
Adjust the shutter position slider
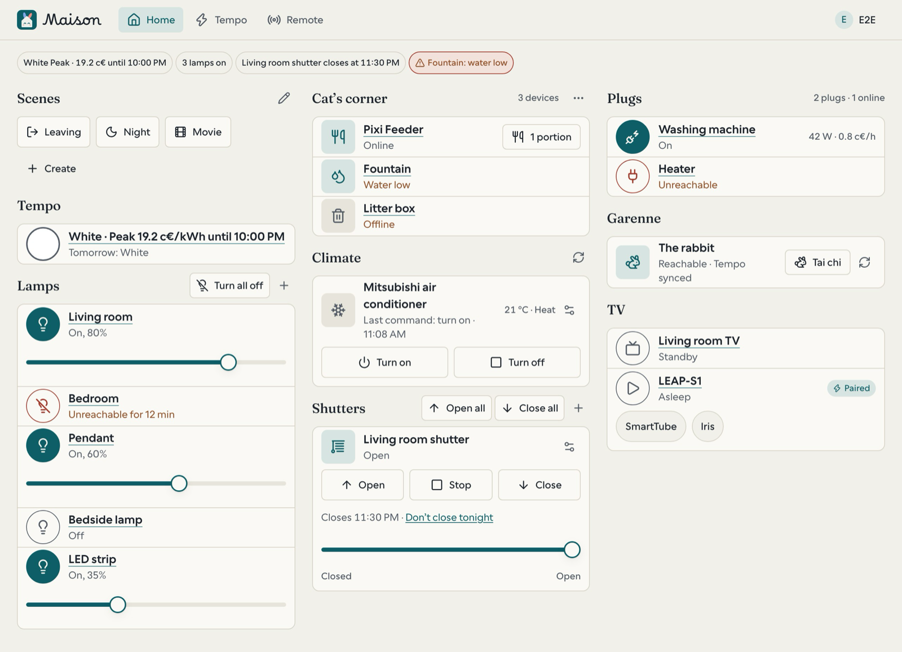click(451, 550)
